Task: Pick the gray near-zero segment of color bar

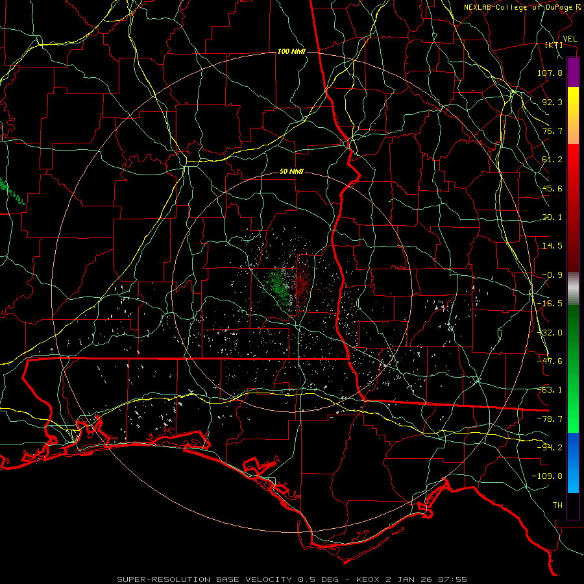Action: tap(573, 289)
